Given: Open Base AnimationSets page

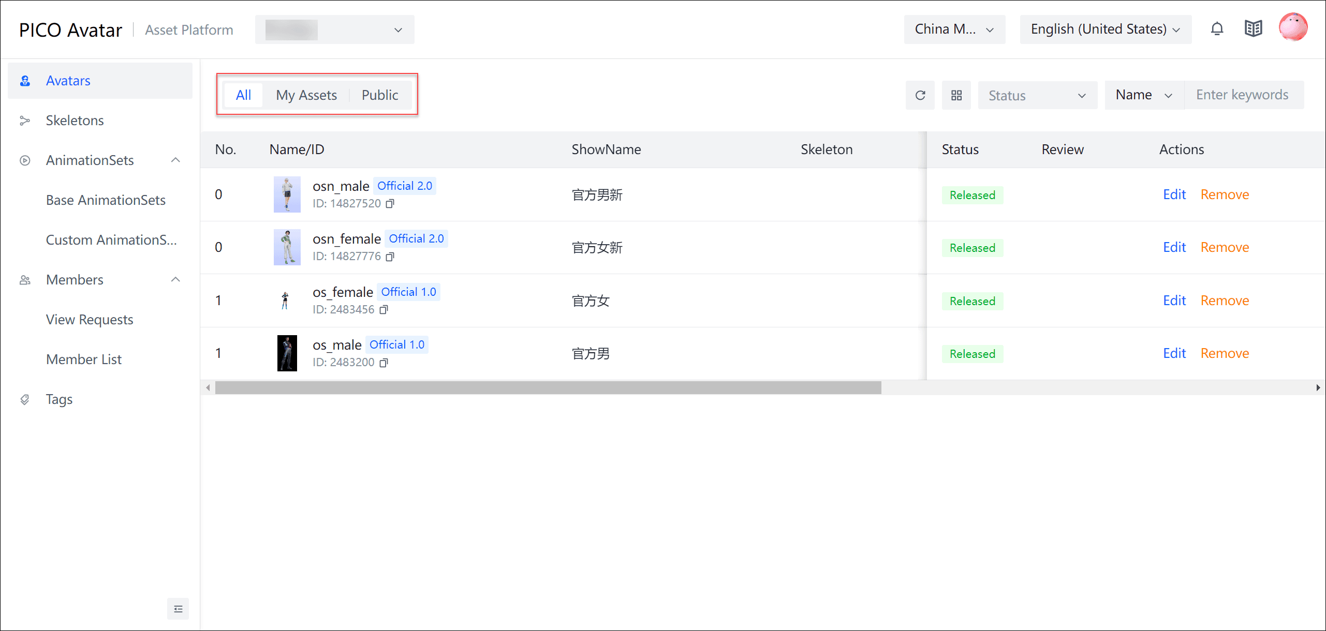Looking at the screenshot, I should tap(106, 200).
